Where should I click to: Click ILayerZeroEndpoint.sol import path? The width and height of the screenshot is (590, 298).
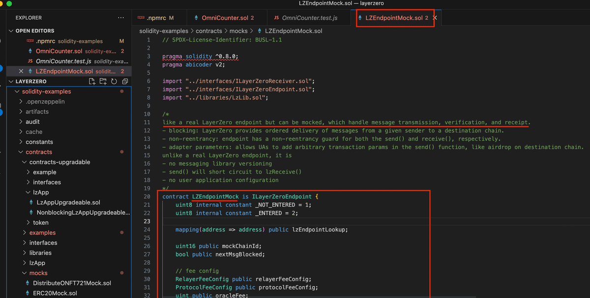coord(249,89)
